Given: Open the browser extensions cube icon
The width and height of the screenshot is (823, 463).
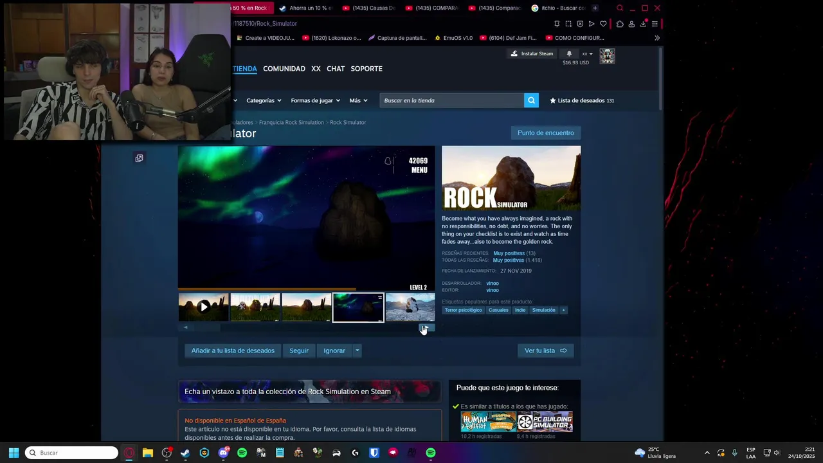Looking at the screenshot, I should 620,24.
